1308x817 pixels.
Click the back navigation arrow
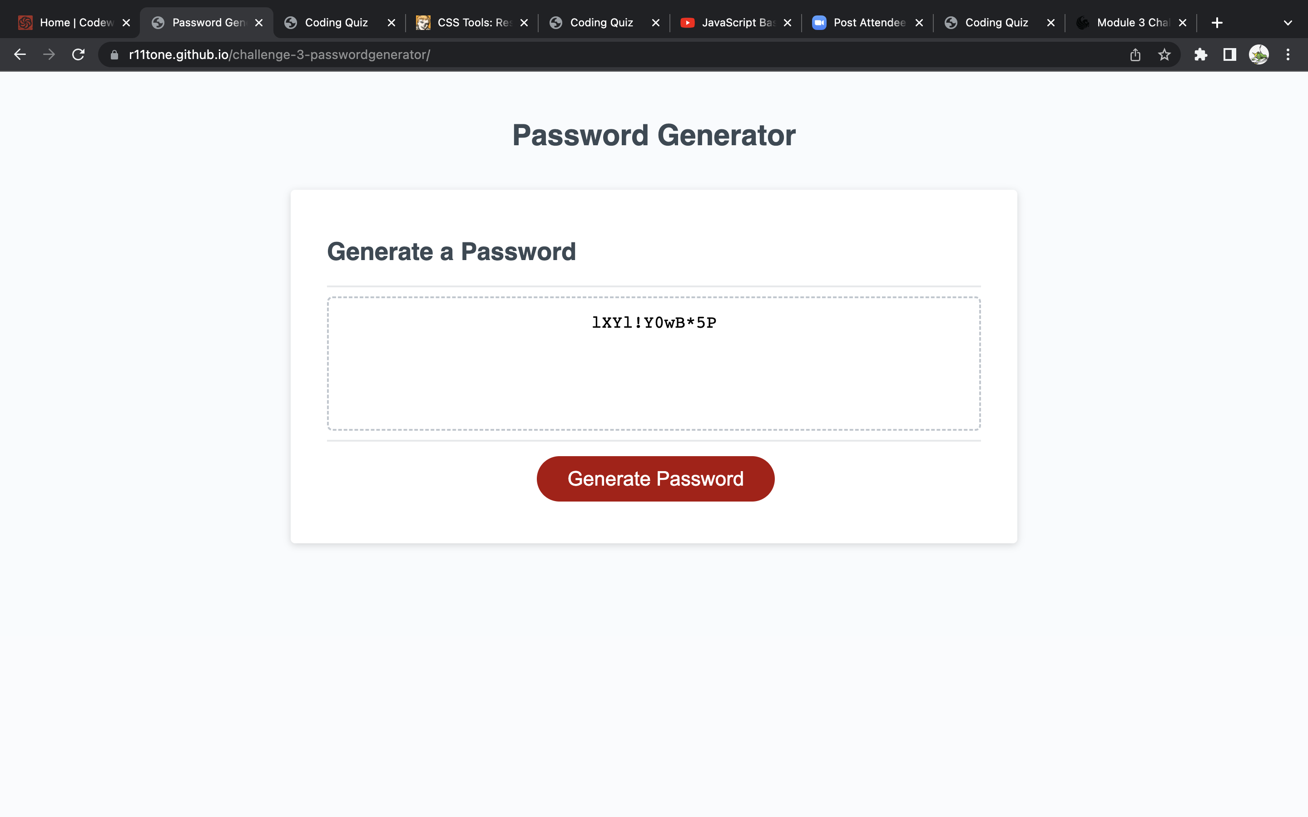(x=20, y=54)
